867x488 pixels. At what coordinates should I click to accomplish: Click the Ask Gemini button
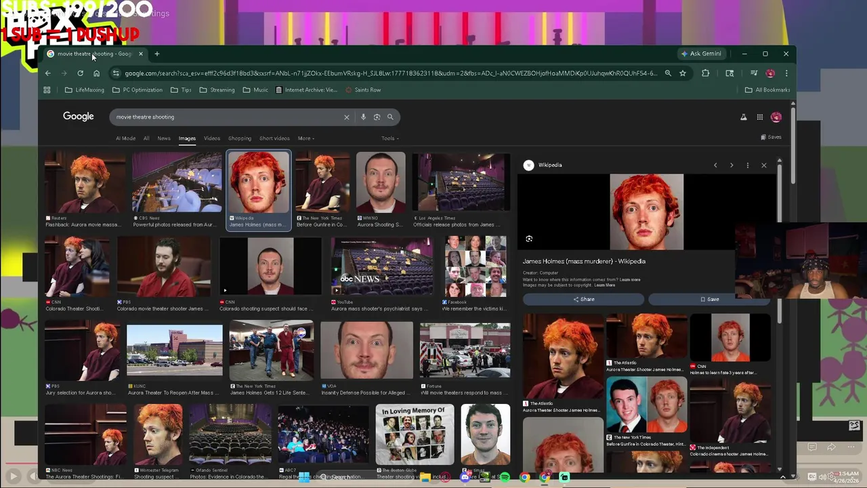coord(702,54)
